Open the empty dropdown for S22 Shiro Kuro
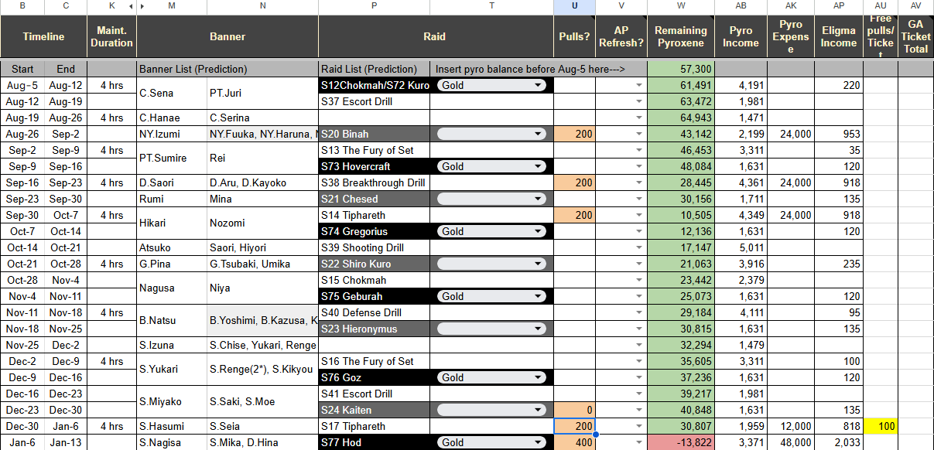Screen dimensions: 934x450 coord(491,264)
